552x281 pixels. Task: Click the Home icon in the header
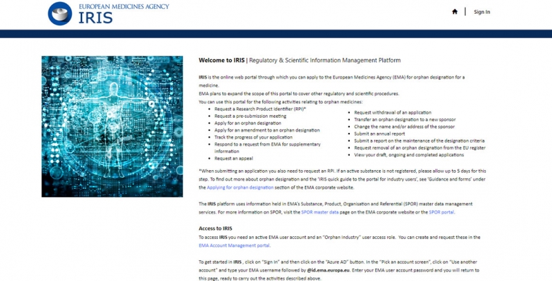pyautogui.click(x=455, y=12)
